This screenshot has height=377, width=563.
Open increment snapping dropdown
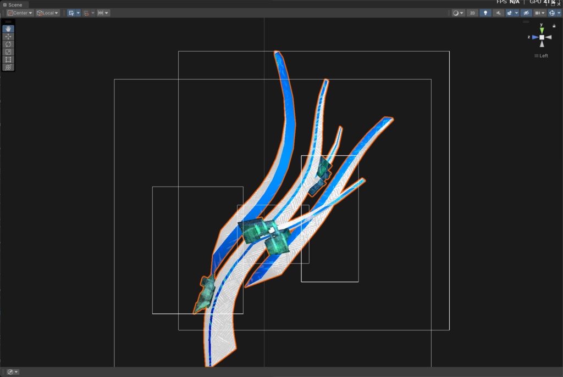[x=103, y=13]
